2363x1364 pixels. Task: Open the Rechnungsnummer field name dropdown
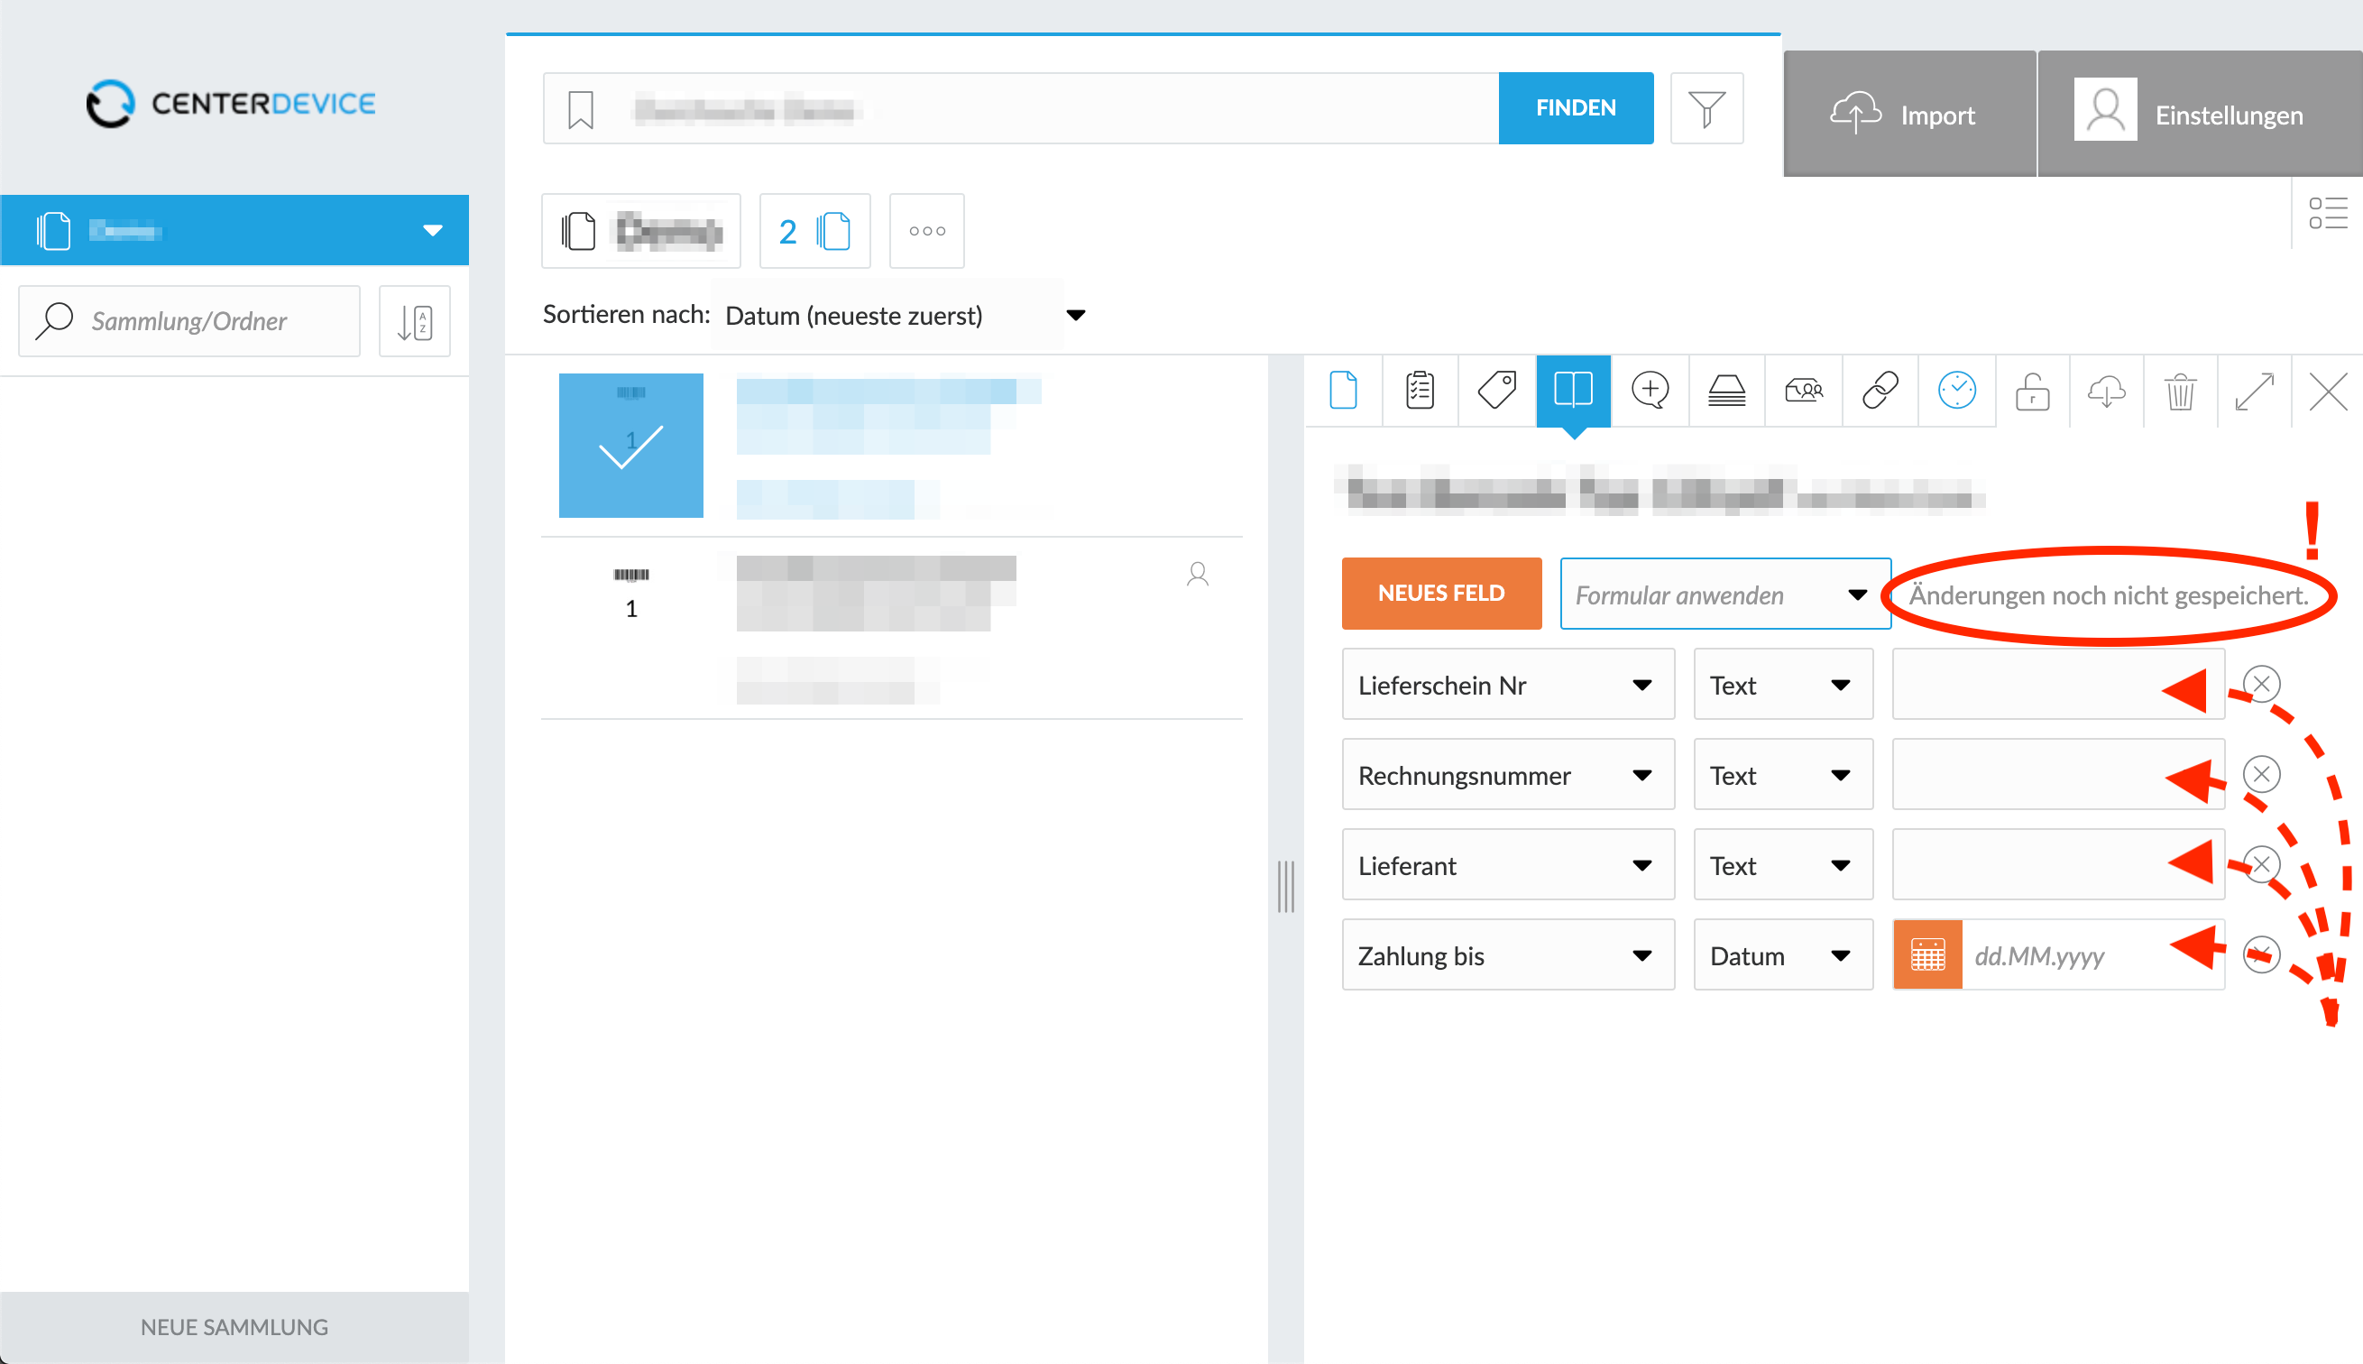pyautogui.click(x=1508, y=775)
